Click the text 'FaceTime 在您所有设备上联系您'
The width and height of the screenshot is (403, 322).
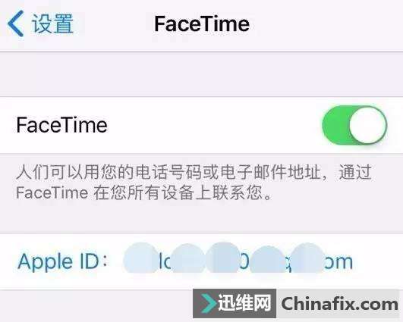tap(143, 192)
